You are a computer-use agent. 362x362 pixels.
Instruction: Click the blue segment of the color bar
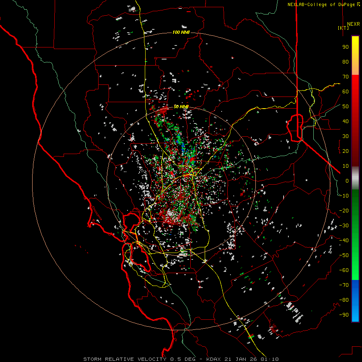point(355,301)
